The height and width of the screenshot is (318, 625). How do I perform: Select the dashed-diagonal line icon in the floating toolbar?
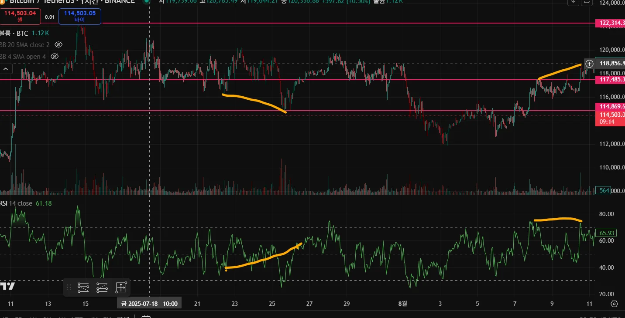(x=102, y=288)
